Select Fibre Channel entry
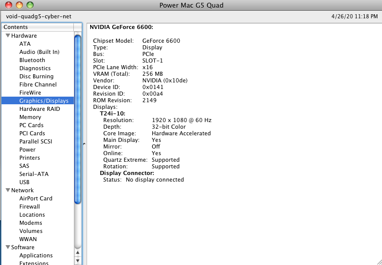This screenshot has height=265, width=382. (38, 84)
